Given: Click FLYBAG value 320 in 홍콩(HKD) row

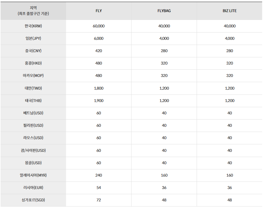Looking at the screenshot, I should [164, 63].
